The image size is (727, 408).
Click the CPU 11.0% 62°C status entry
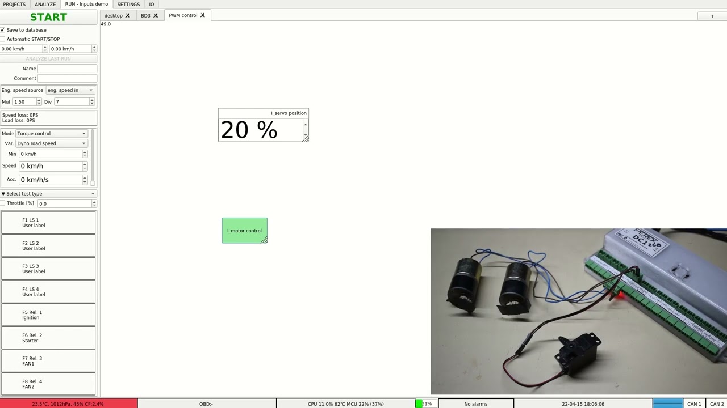345,404
